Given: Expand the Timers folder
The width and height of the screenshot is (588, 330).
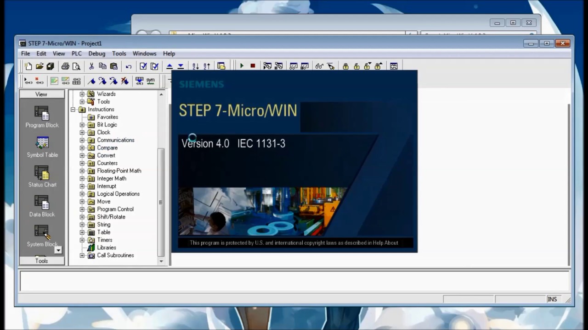Looking at the screenshot, I should (x=82, y=240).
